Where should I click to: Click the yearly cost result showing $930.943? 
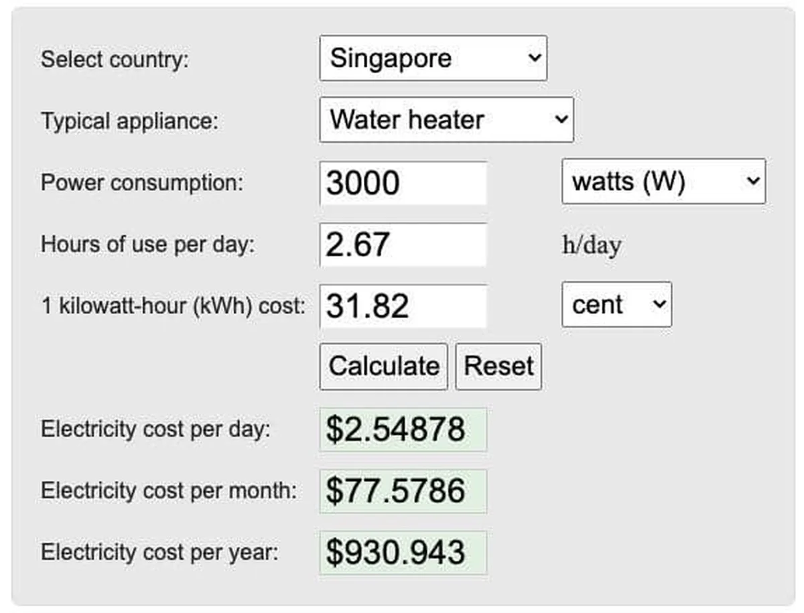[402, 552]
